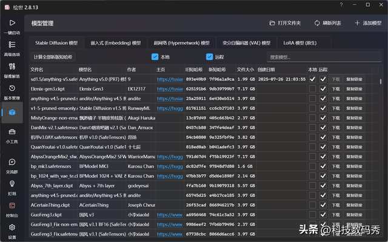Click model name Abyss + 7th layer
Image resolution: width=388 pixels, height=242 pixels.
click(97, 186)
